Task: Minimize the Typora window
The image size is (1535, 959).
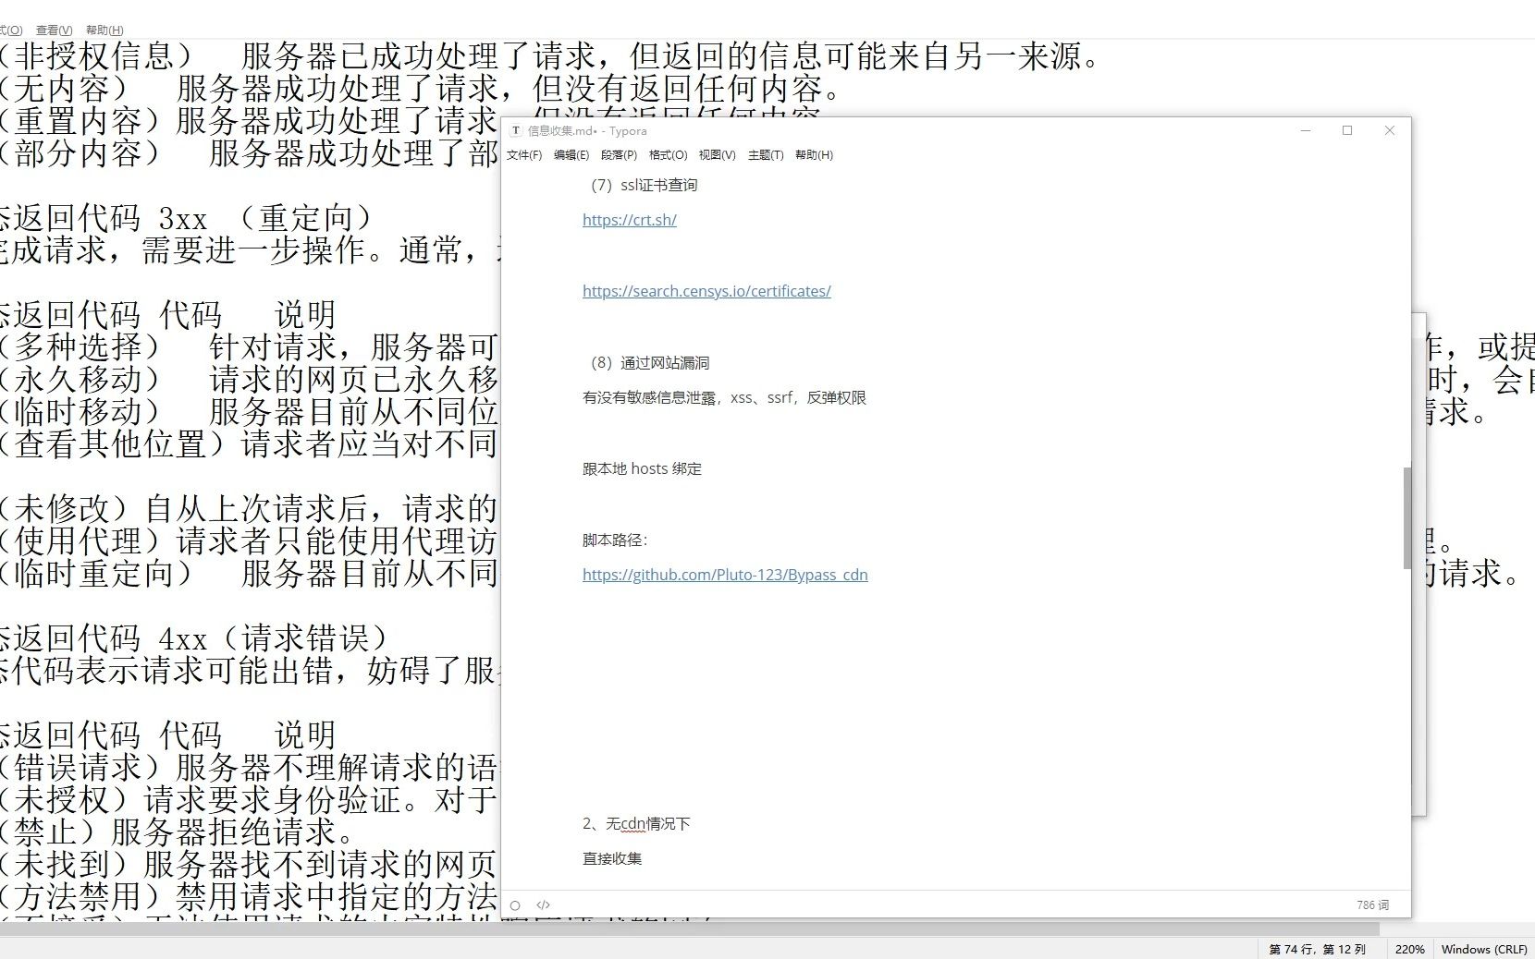Action: point(1306,130)
